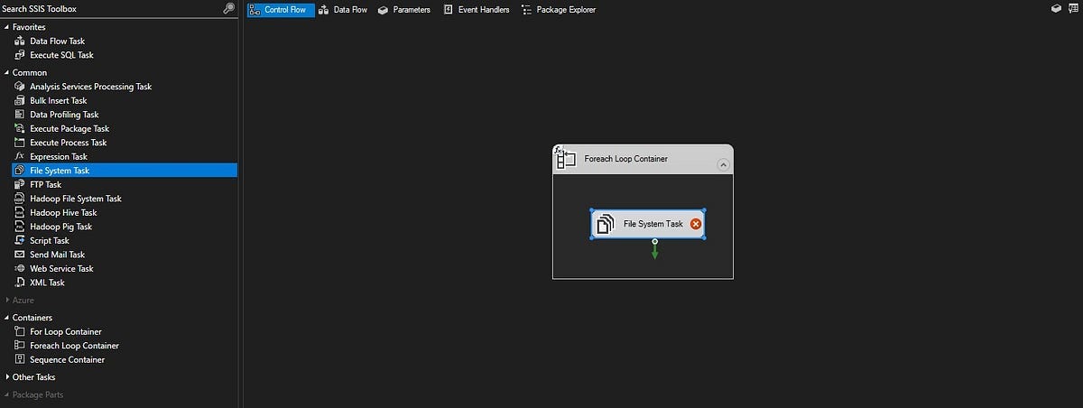Click 'For Loop Container' label
The height and width of the screenshot is (408, 1083).
coord(66,331)
